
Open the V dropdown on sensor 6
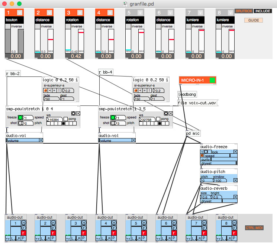pyautogui.click(x=170, y=13)
